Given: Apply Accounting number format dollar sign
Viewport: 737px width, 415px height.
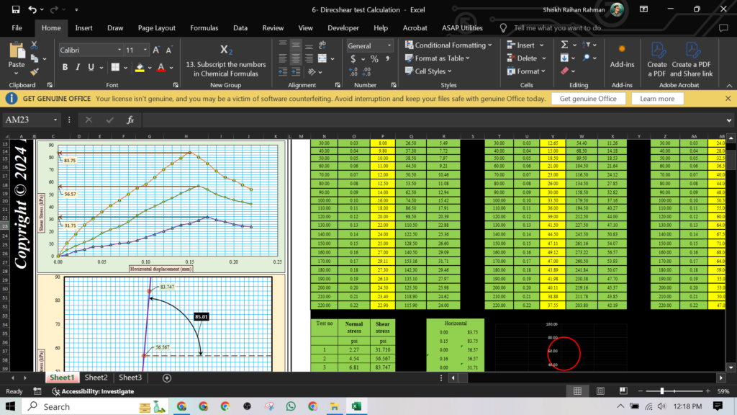Looking at the screenshot, I should tap(353, 59).
